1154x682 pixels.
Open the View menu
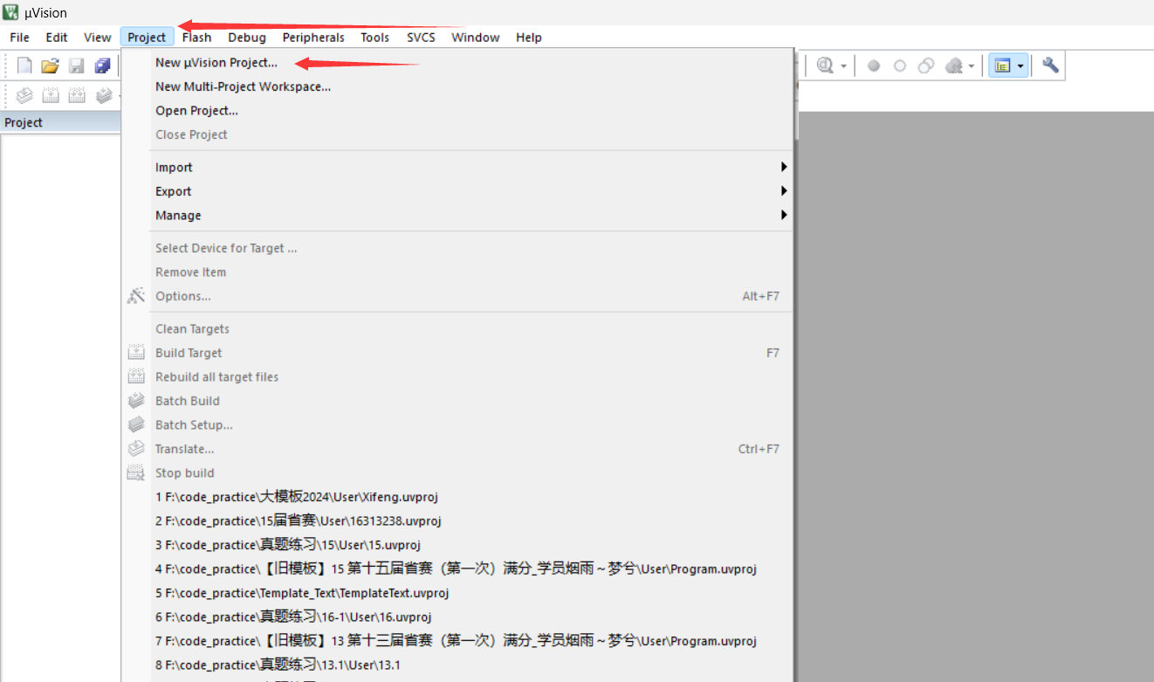97,37
